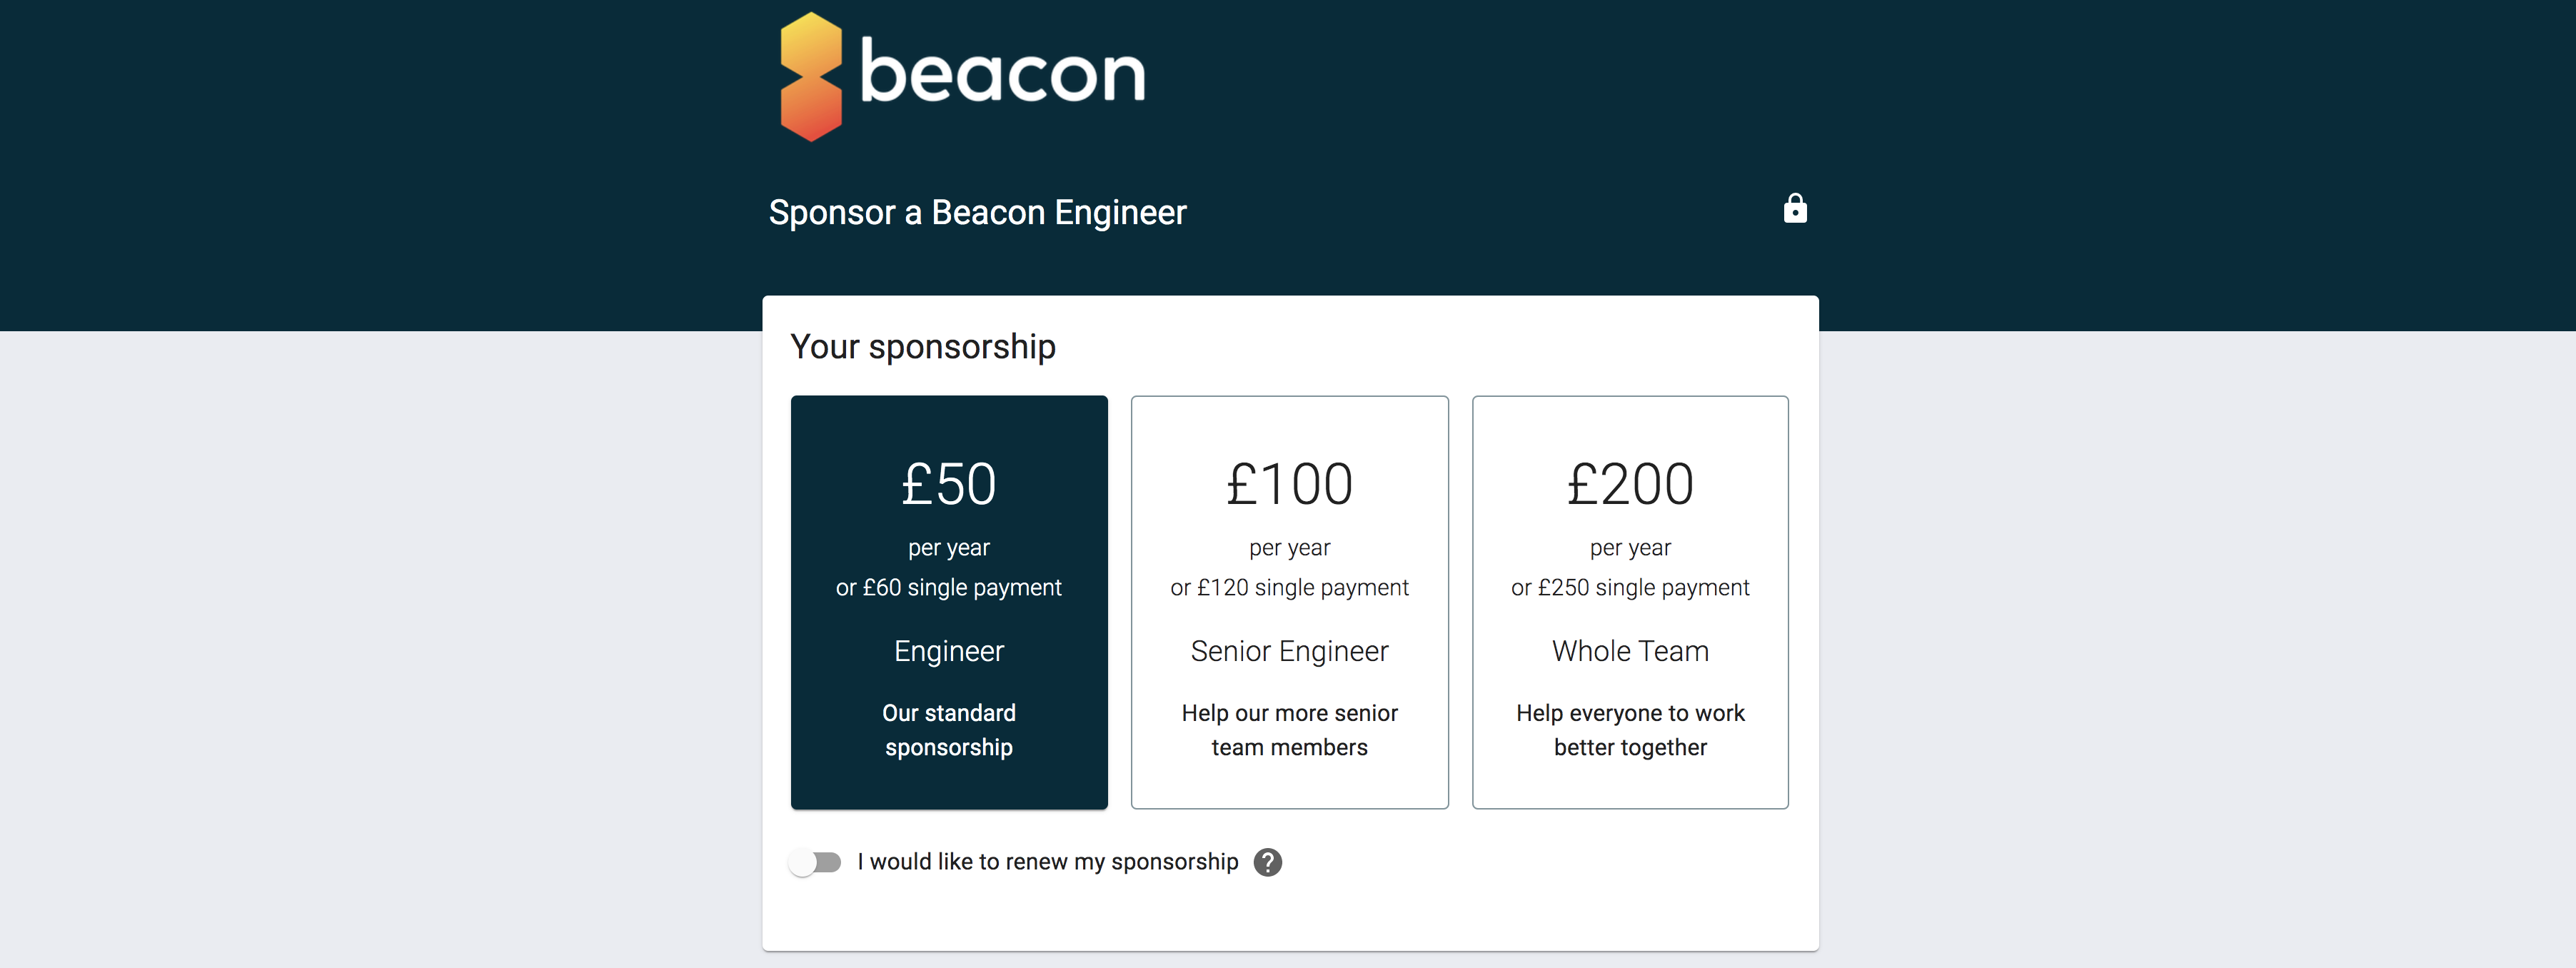Click the £200 per year price
The height and width of the screenshot is (968, 2576).
click(x=1630, y=485)
